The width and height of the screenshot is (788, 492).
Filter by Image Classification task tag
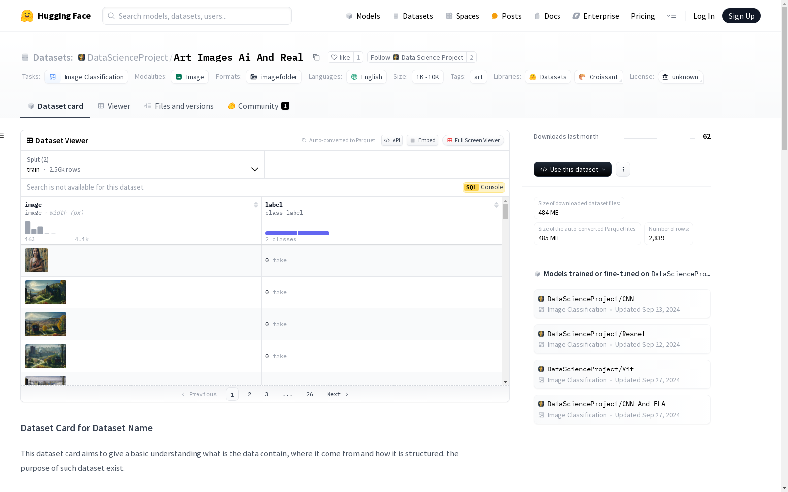click(x=86, y=77)
